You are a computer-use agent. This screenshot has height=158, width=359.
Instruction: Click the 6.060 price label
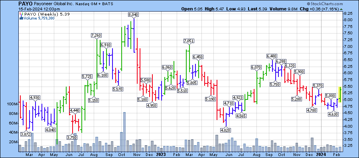coord(168,67)
